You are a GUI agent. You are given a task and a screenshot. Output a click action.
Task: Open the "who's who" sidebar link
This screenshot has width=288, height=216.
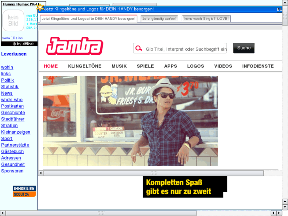tap(12, 99)
